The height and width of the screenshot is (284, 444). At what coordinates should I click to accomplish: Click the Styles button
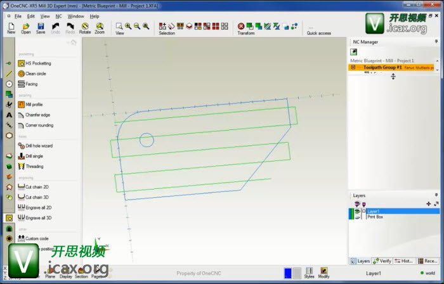pyautogui.click(x=309, y=273)
